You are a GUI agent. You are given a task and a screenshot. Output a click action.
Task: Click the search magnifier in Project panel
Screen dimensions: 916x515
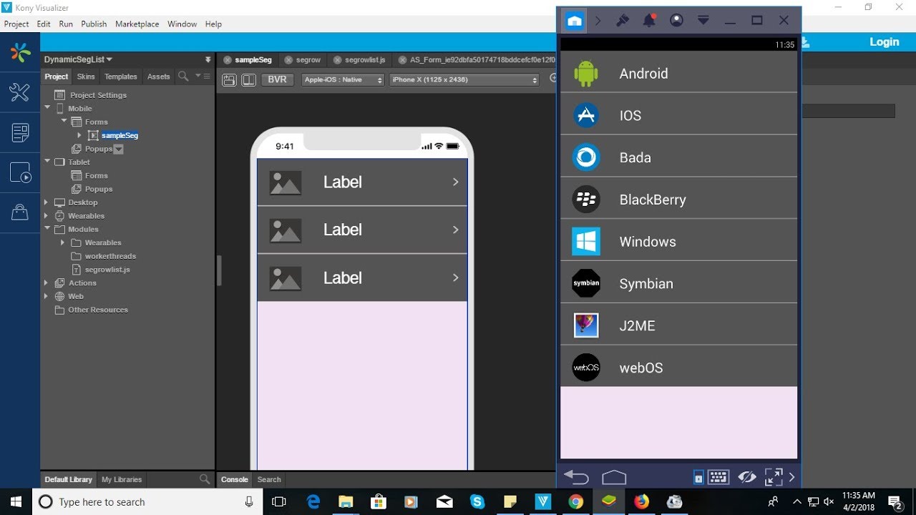tap(183, 77)
